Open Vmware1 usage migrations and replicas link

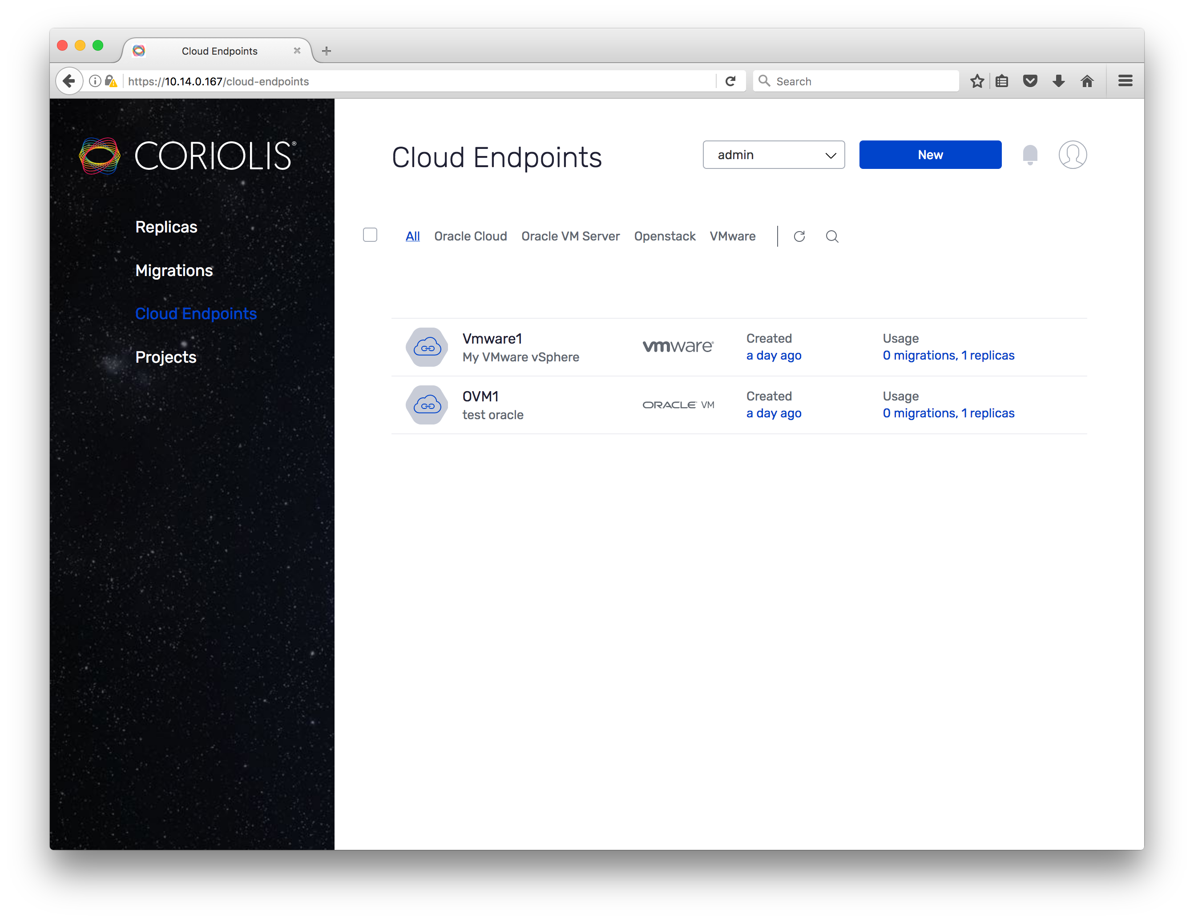[x=948, y=355]
